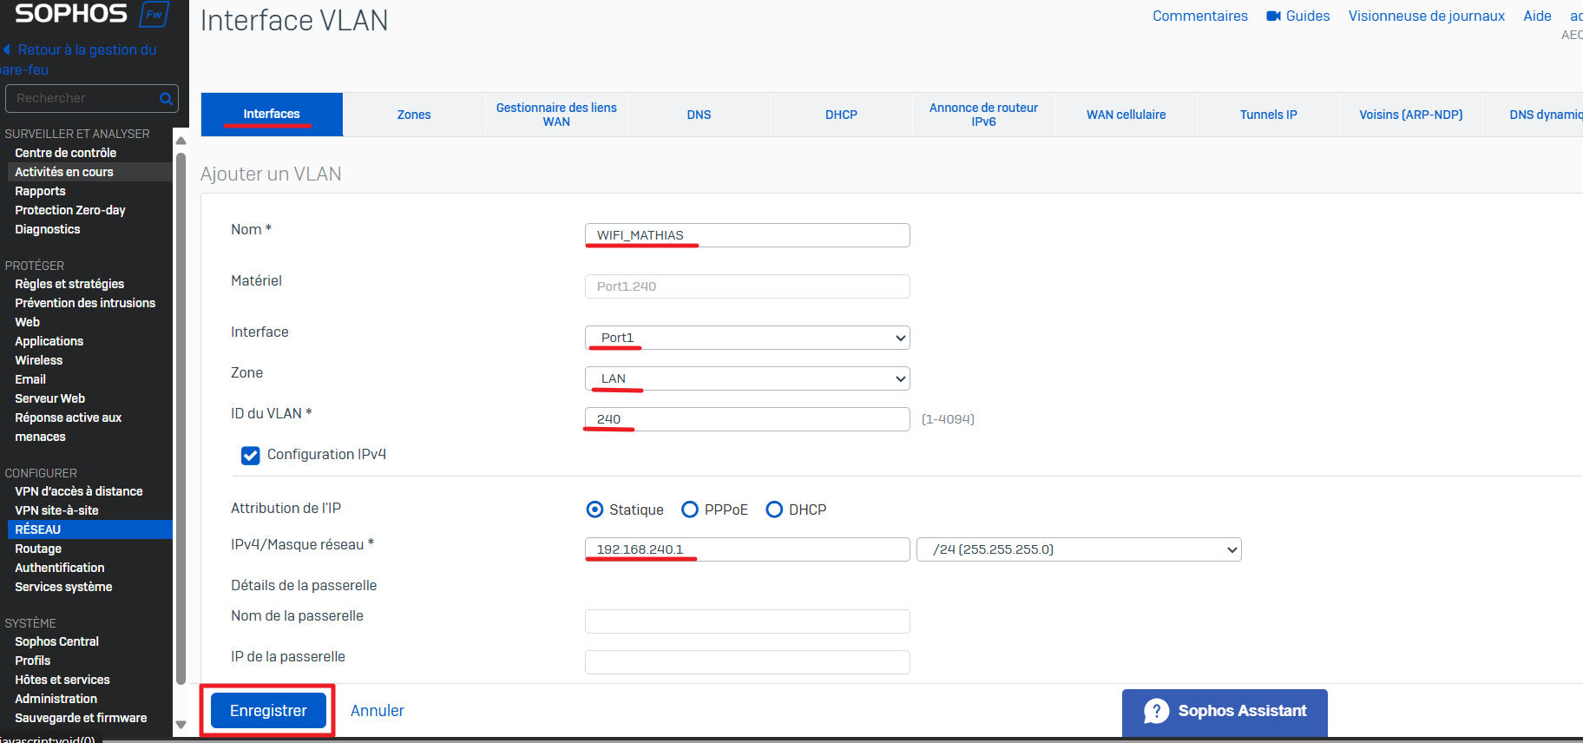The image size is (1583, 743).
Task: Switch to the Interfaces tab
Action: [272, 115]
